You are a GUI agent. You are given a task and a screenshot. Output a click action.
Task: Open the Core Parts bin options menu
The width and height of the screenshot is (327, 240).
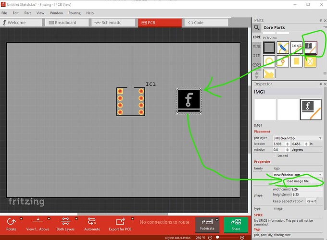click(x=325, y=27)
